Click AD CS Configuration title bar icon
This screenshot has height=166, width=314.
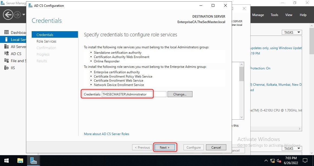(31, 6)
